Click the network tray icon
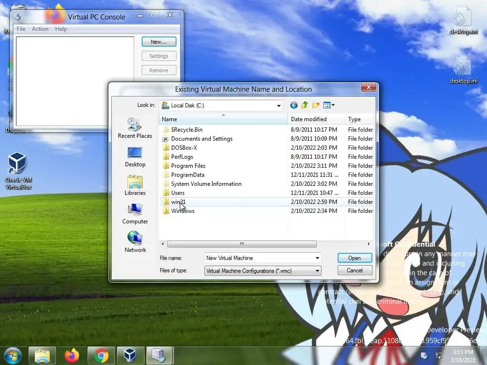Image resolution: width=487 pixels, height=365 pixels. click(x=439, y=355)
